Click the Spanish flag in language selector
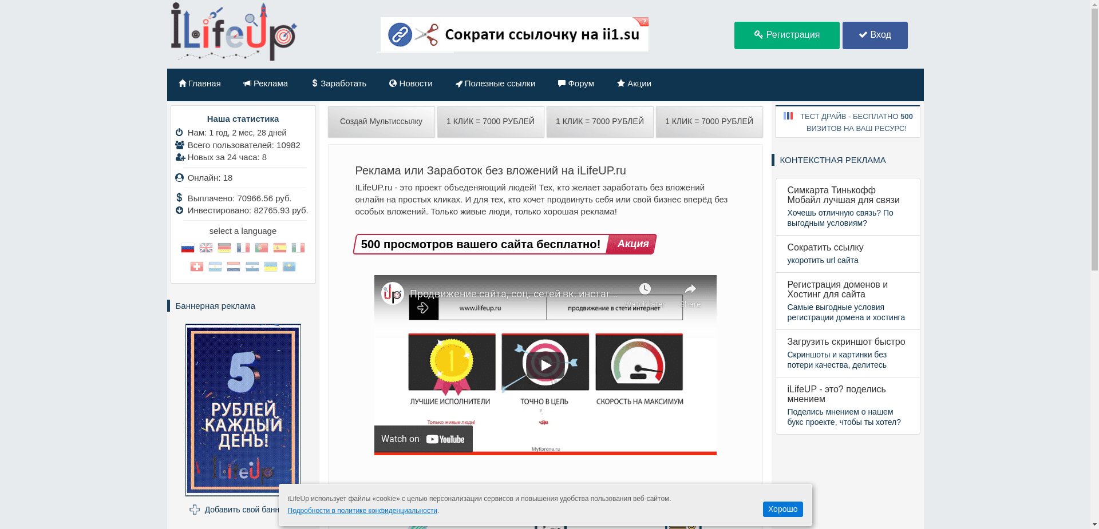Screen dimensions: 1099x529 (279, 248)
